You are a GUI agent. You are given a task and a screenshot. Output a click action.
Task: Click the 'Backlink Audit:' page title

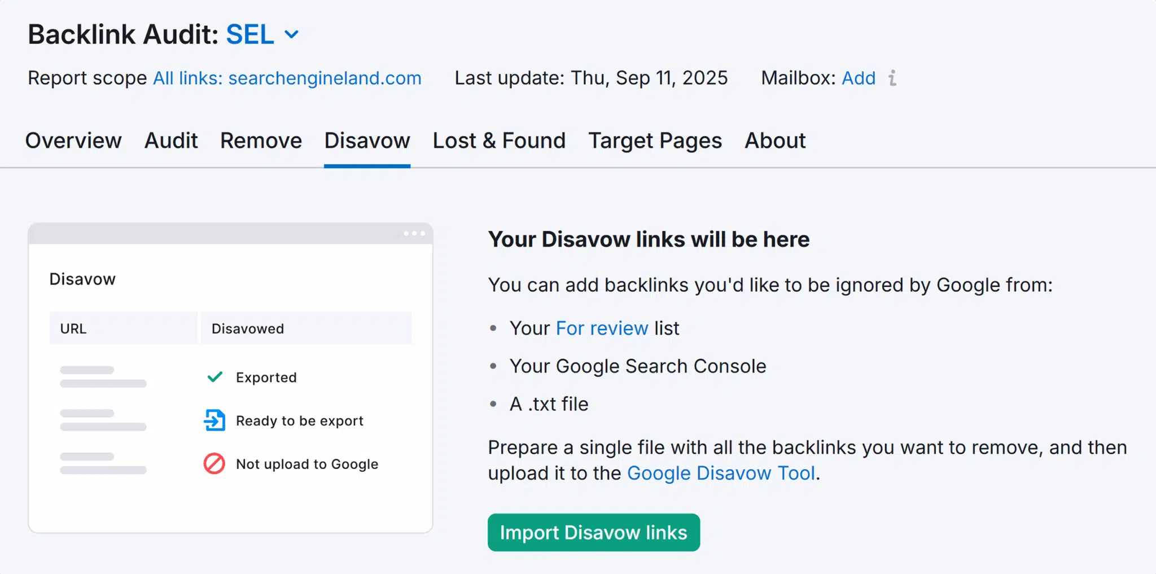click(124, 34)
